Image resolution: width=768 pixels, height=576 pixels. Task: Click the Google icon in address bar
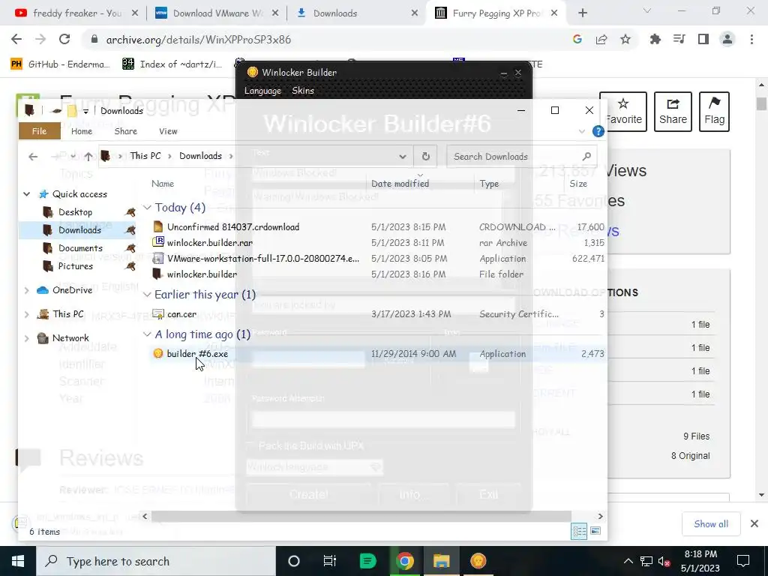pyautogui.click(x=577, y=39)
